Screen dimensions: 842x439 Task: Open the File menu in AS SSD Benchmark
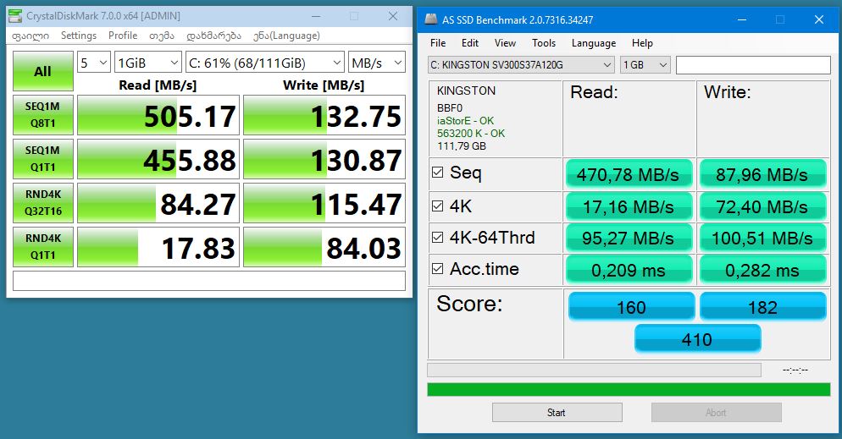[x=438, y=43]
